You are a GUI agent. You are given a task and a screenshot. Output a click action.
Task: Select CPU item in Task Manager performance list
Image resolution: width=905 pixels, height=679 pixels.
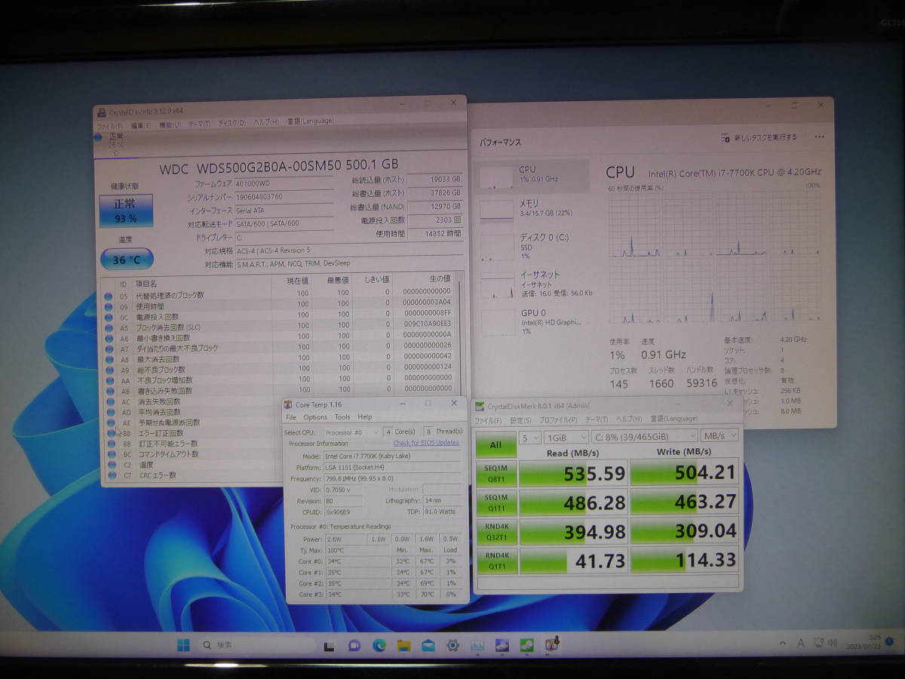[532, 177]
